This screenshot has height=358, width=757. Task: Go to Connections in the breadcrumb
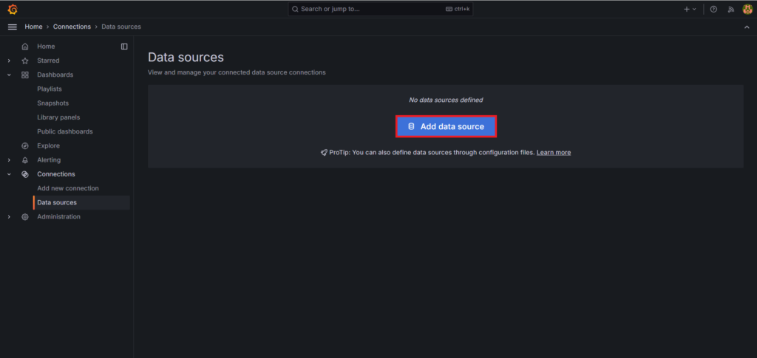click(72, 27)
